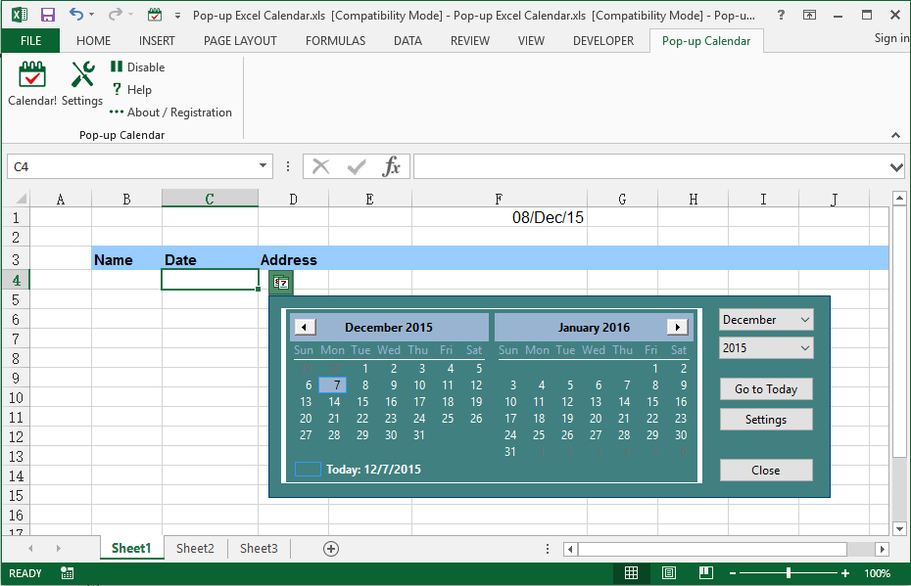
Task: Switch to Page Break Preview
Action: point(706,573)
